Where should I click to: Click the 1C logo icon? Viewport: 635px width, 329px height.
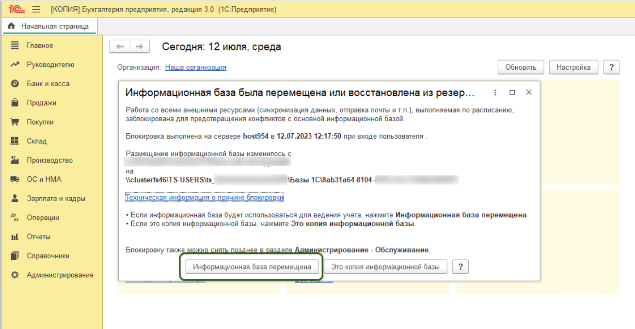tap(17, 10)
